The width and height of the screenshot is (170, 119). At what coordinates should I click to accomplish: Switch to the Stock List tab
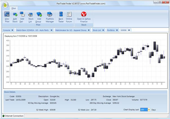pos(97,30)
